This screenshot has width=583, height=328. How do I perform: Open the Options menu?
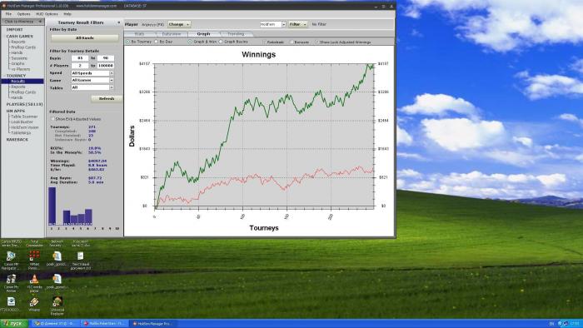(24, 14)
